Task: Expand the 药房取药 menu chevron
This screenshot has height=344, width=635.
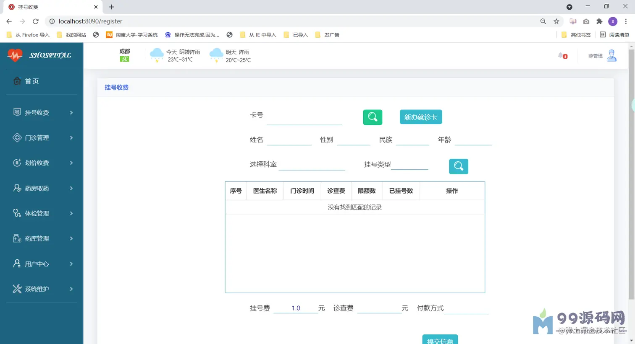Action: [71, 188]
